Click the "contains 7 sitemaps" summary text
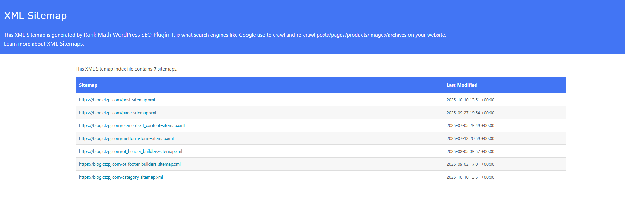This screenshot has width=625, height=200. 126,69
